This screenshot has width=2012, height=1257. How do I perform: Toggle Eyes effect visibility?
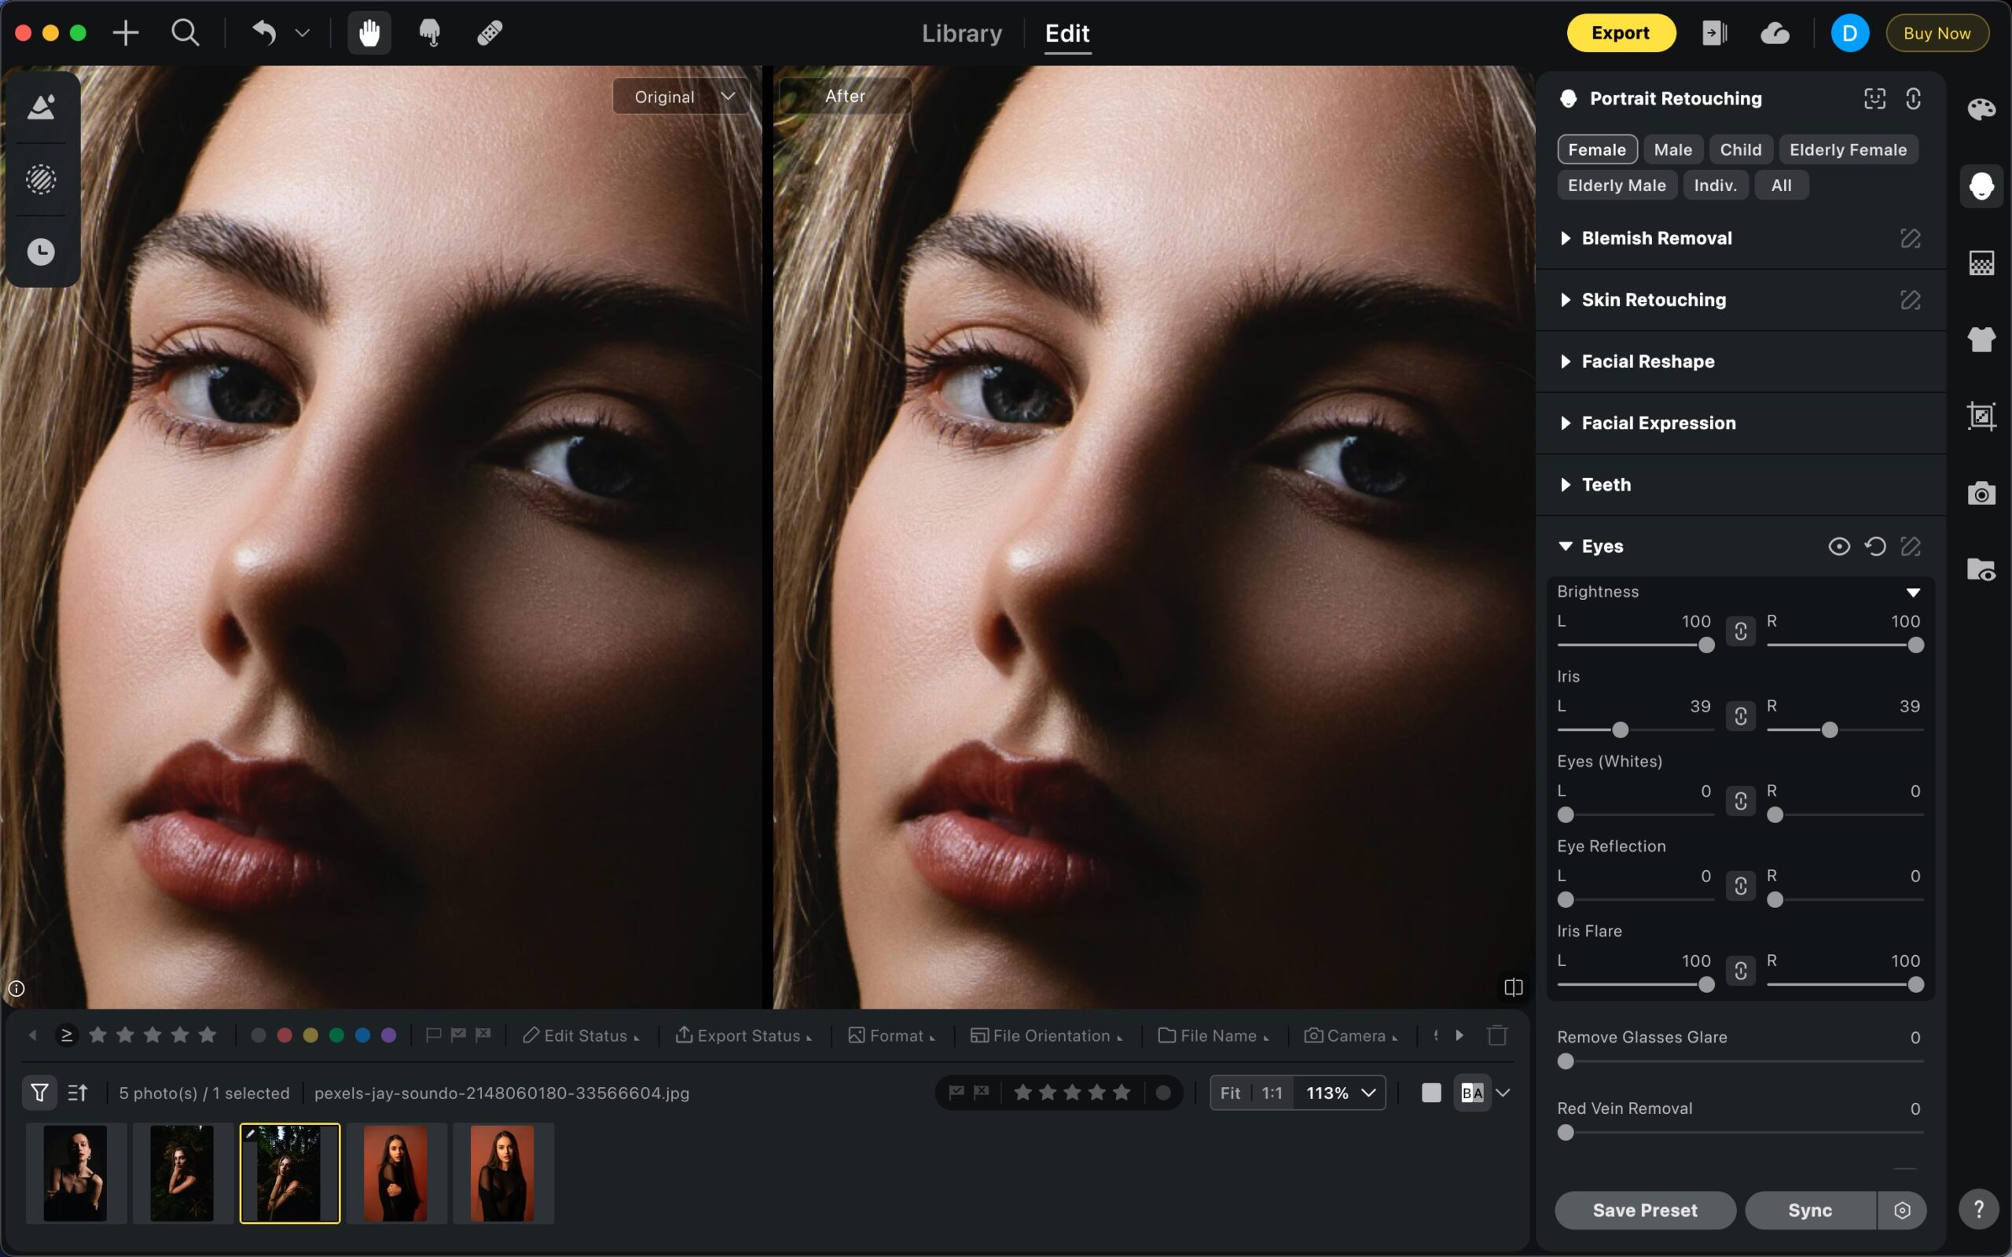pos(1838,546)
